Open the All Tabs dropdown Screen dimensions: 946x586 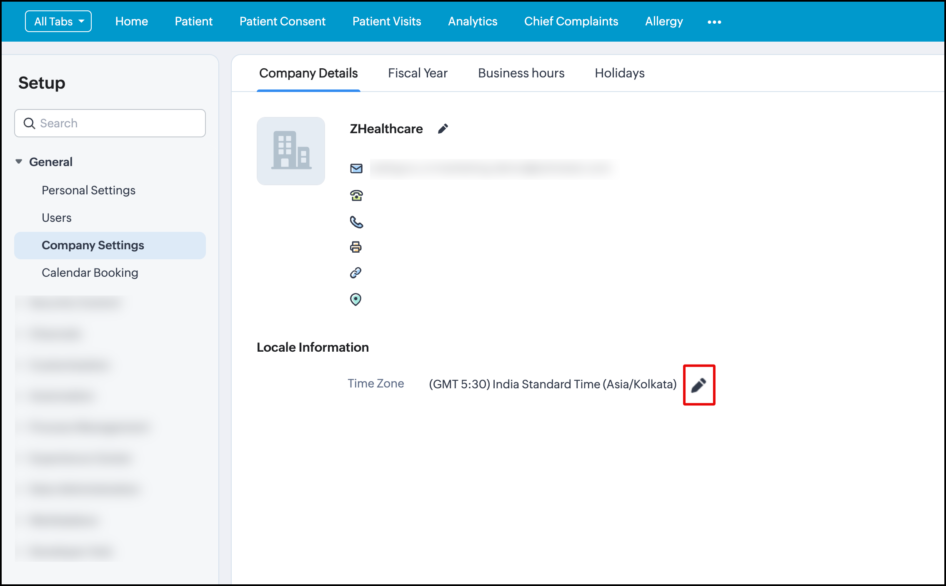[58, 22]
